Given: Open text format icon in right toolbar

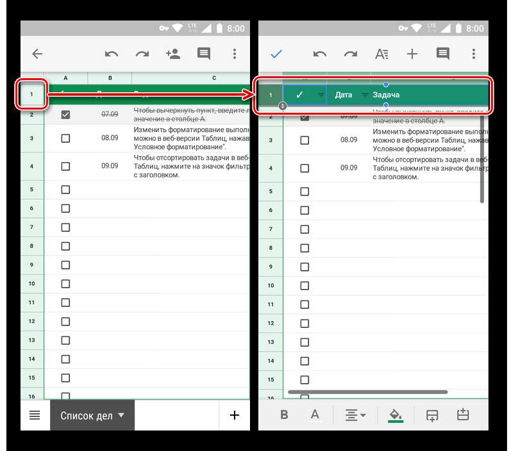Looking at the screenshot, I should click(x=381, y=54).
